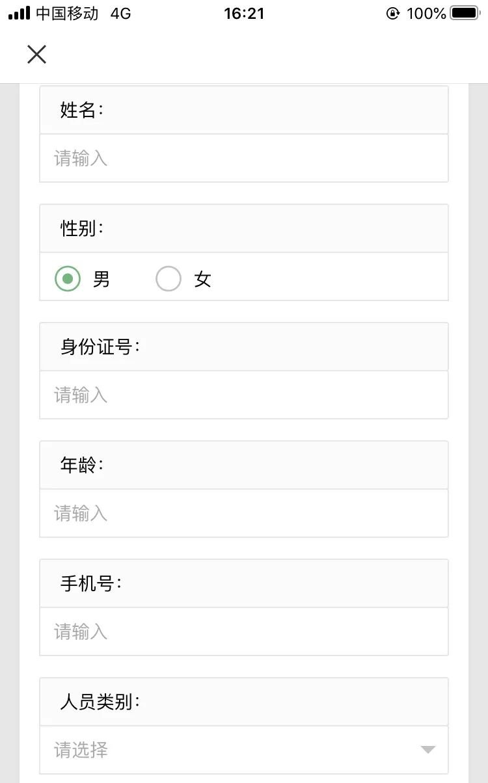Select the 男 radio button

click(68, 279)
